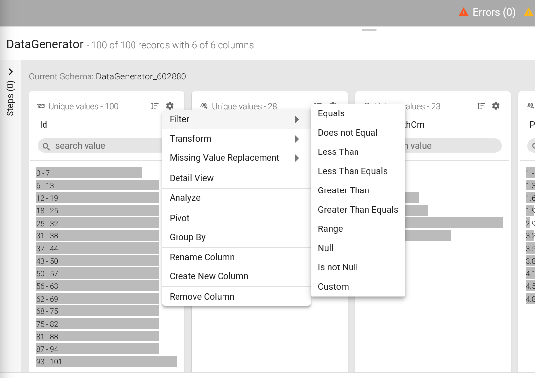Click Remove Column in context menu
Image resolution: width=535 pixels, height=378 pixels.
202,297
